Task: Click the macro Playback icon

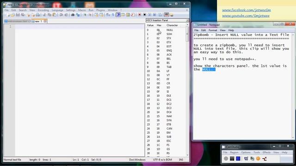Action: 149,15
